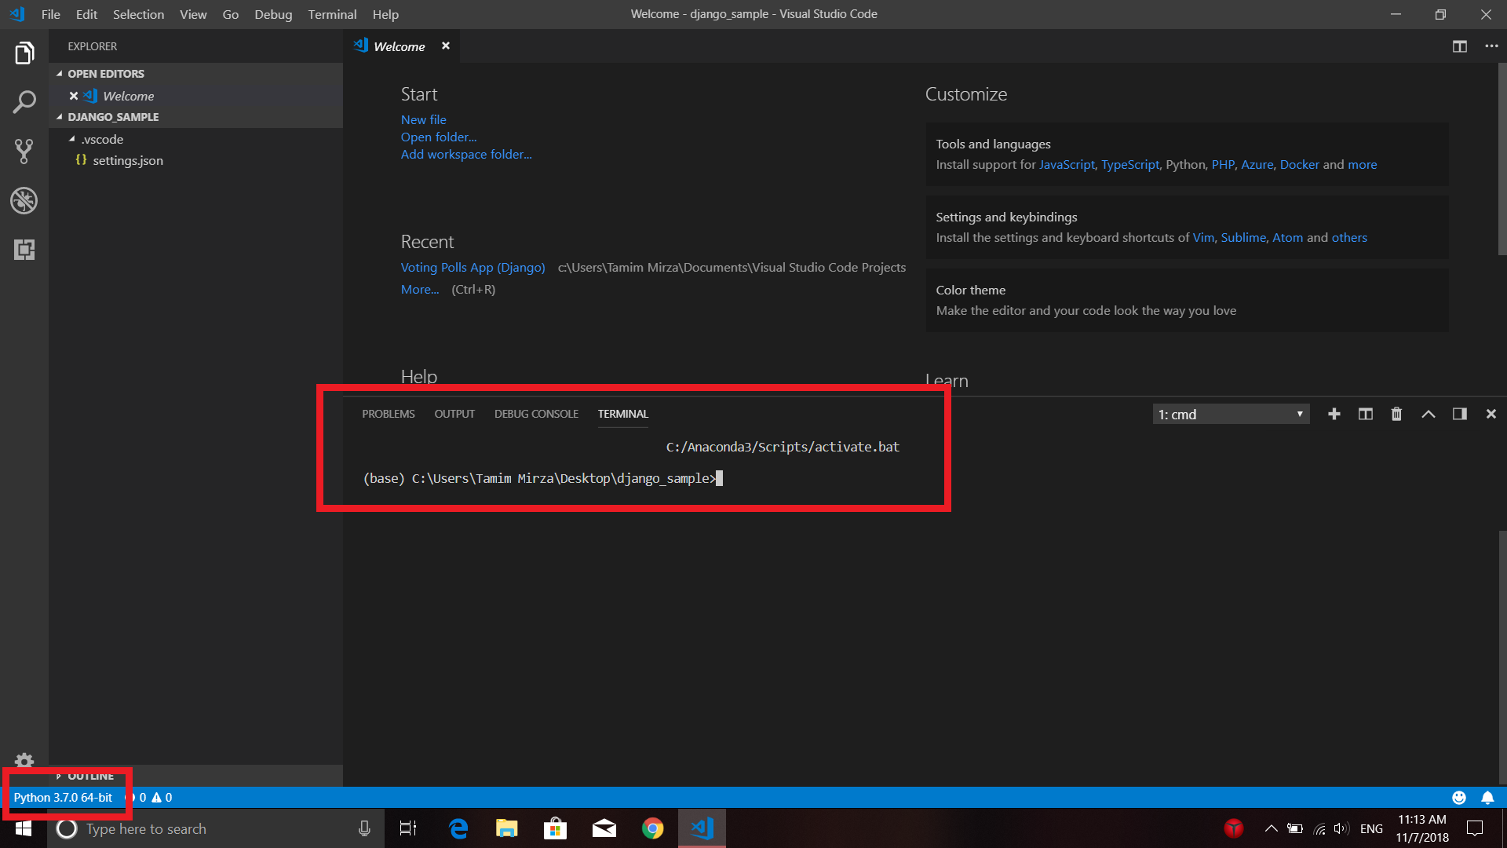Show hidden system tray icons

[1271, 828]
